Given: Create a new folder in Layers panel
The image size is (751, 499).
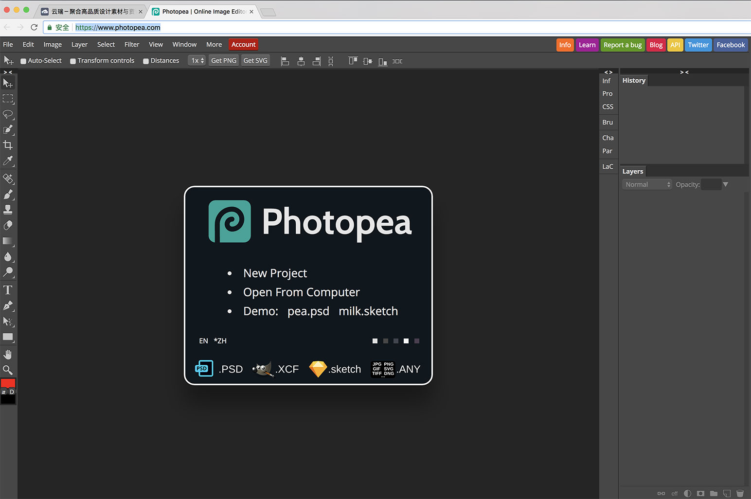Looking at the screenshot, I should point(714,493).
